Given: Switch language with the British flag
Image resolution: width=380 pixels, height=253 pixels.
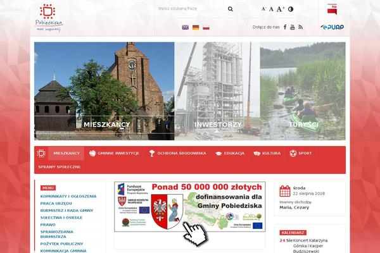Looking at the screenshot, I should point(186,27).
